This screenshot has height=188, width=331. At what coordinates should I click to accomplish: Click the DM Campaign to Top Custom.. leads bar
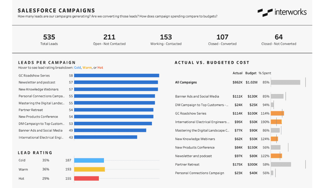[113, 123]
